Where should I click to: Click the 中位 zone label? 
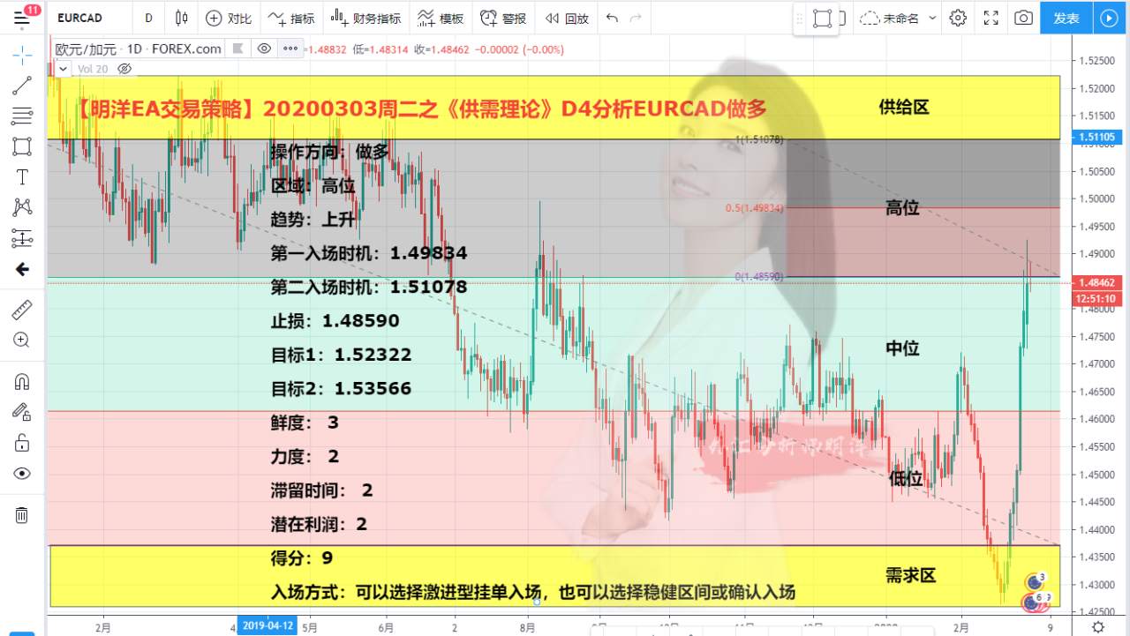coord(902,348)
